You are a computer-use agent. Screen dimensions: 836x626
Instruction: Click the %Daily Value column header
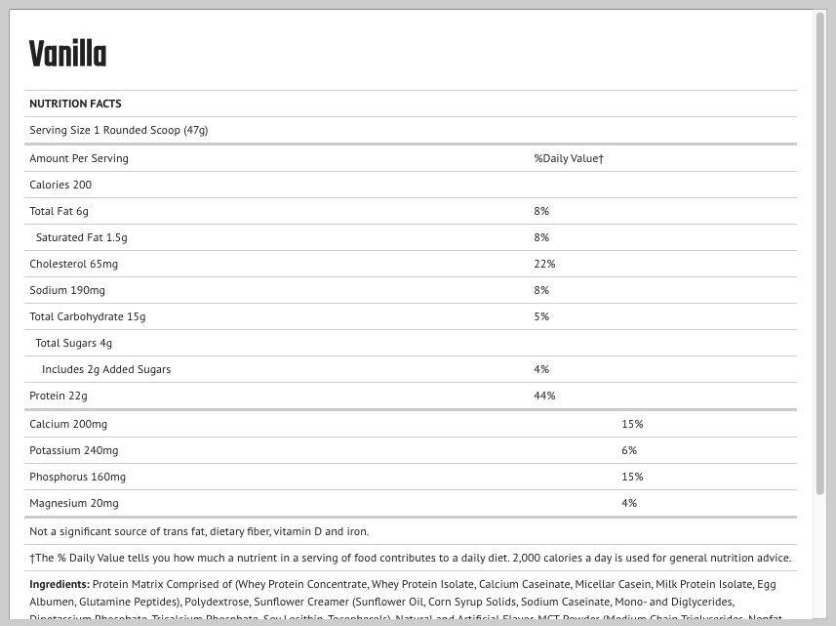[568, 158]
